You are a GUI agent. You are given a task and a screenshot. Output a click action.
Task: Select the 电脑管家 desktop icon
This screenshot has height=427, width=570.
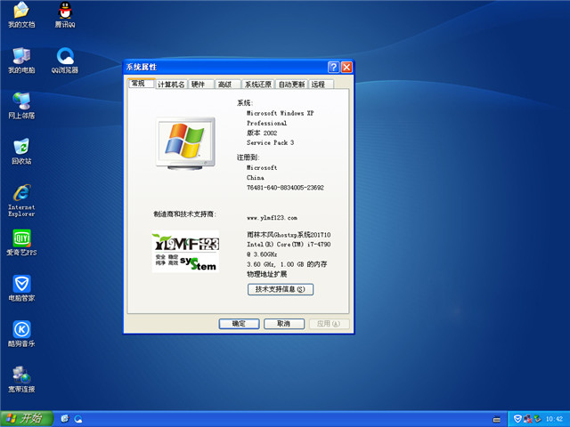tap(21, 288)
